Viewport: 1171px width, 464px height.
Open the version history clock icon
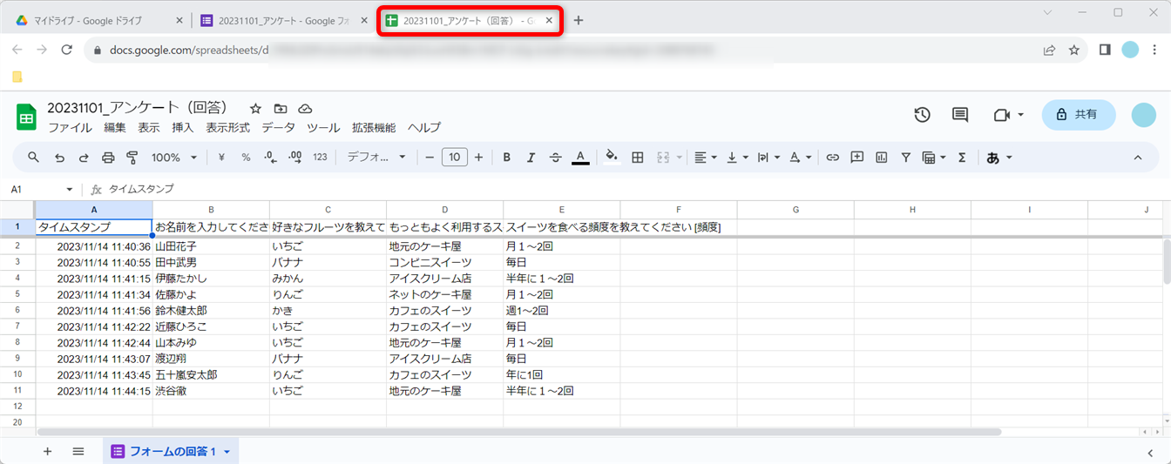922,115
